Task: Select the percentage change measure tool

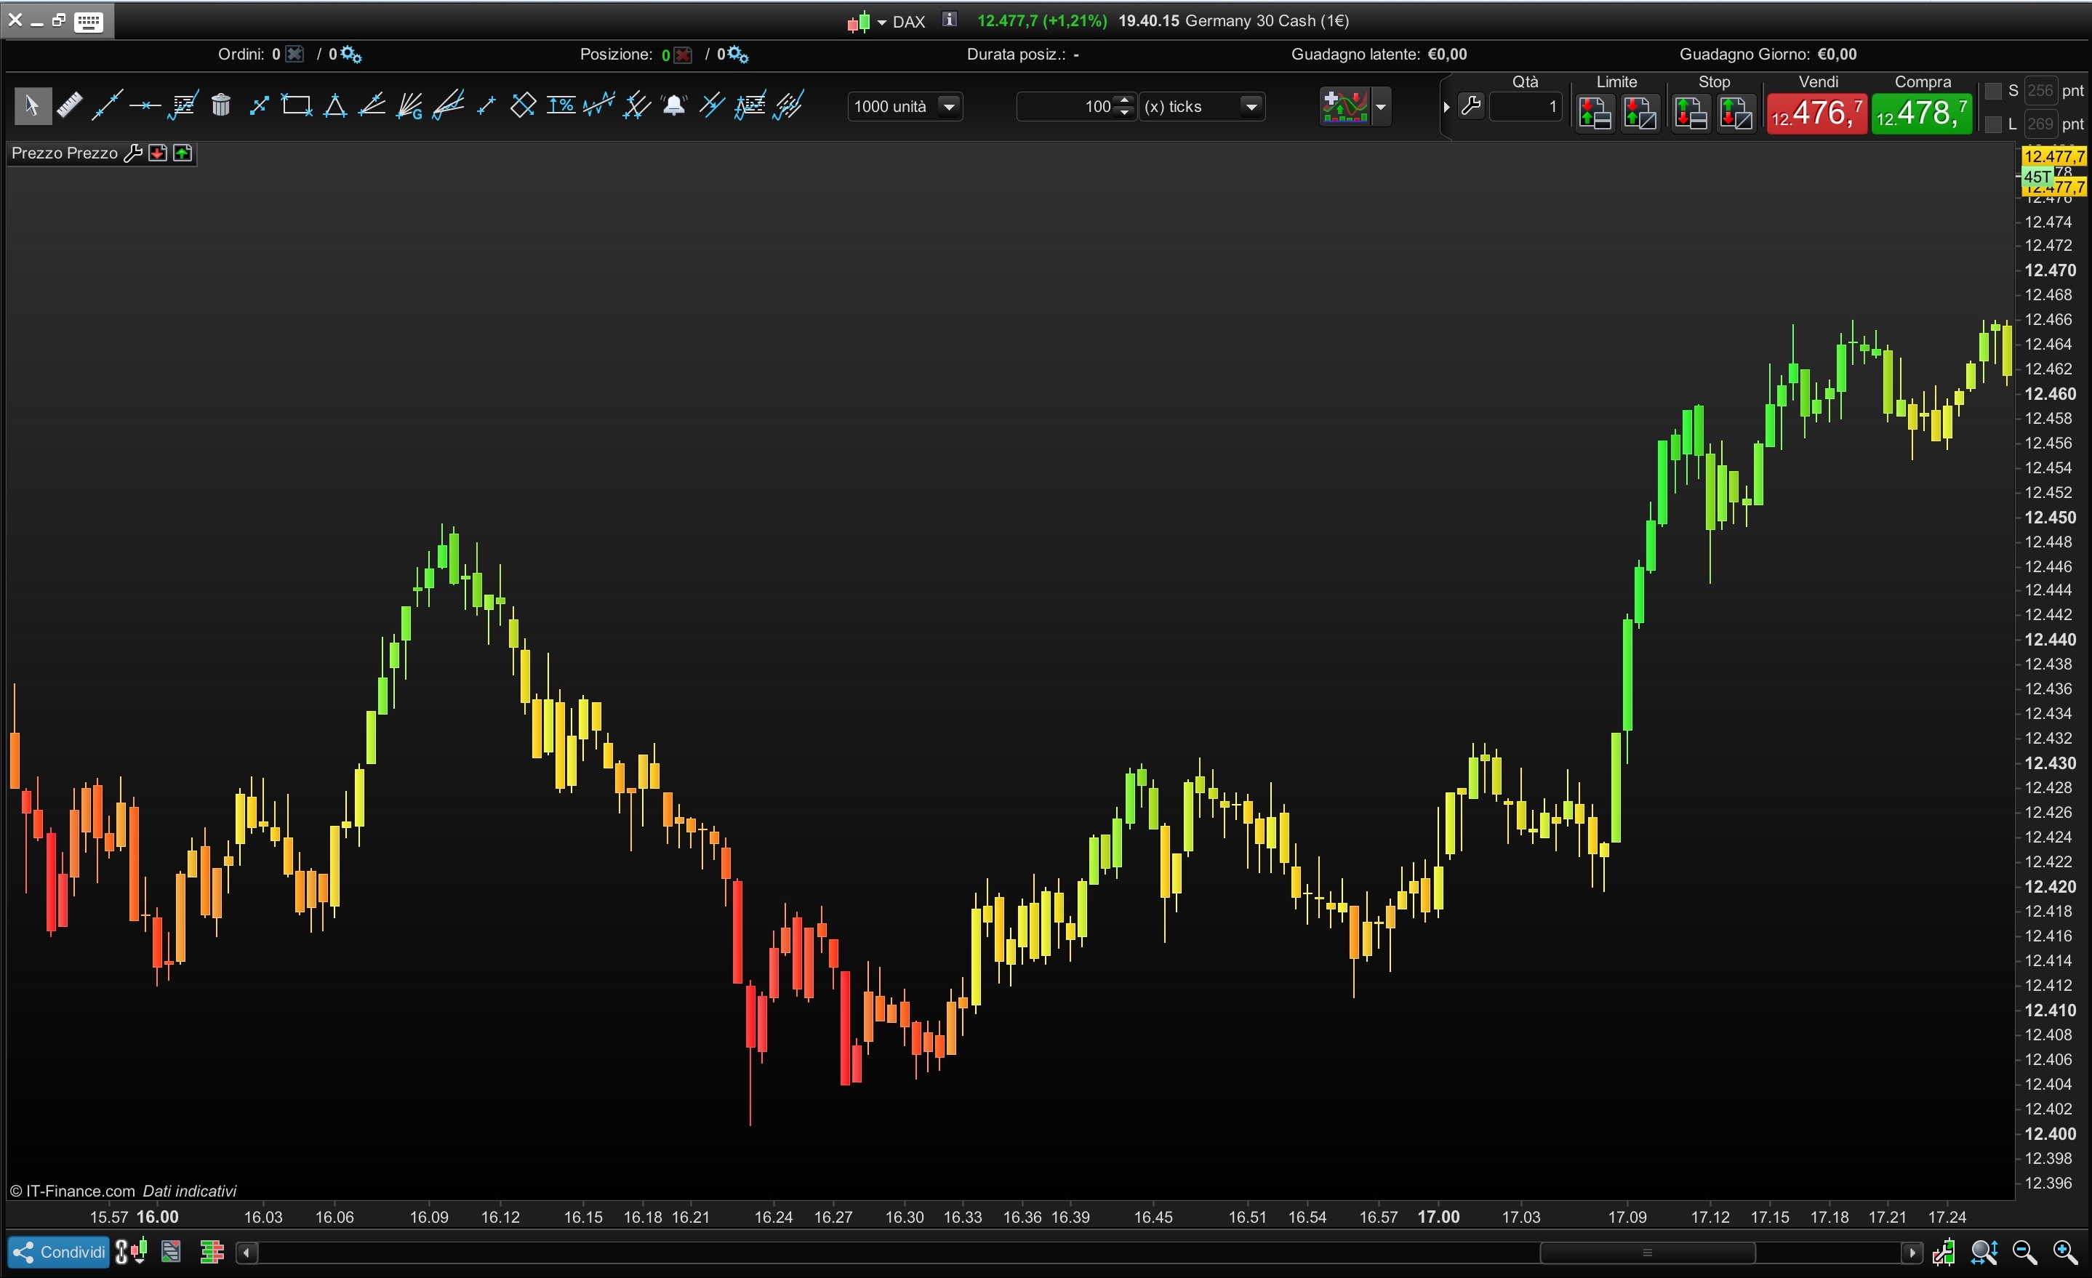Action: point(561,105)
